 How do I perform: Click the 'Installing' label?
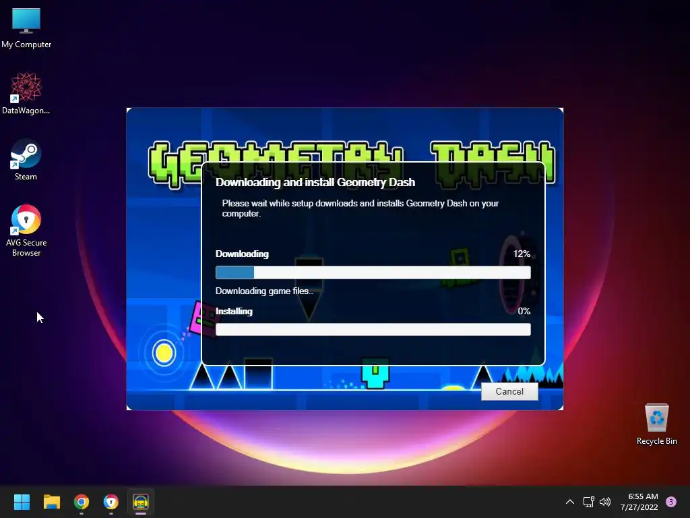pos(234,312)
